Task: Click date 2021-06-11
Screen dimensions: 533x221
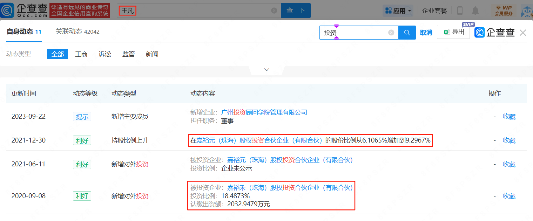Action: click(28, 164)
